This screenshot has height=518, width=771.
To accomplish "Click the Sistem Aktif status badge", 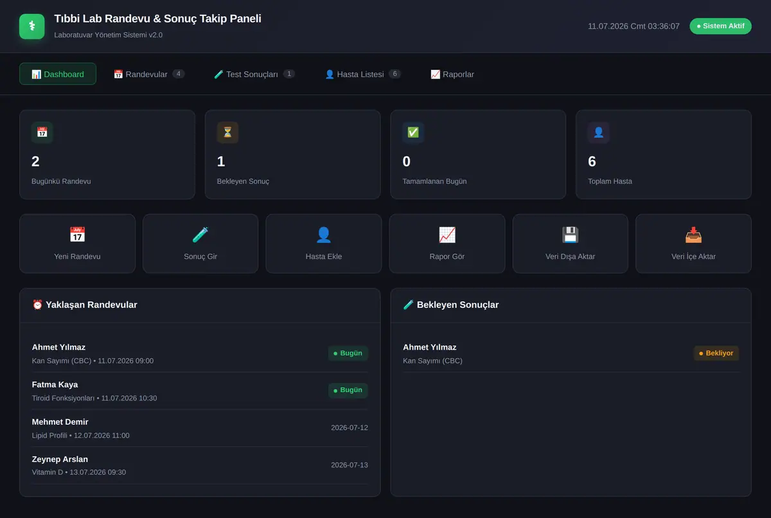I will pos(720,26).
